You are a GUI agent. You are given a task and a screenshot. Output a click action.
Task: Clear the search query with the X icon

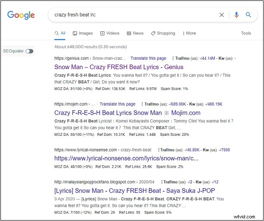coord(222,15)
